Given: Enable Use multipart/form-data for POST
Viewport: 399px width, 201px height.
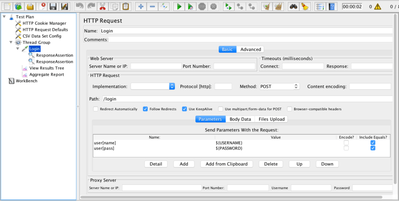Looking at the screenshot, I should [221, 109].
